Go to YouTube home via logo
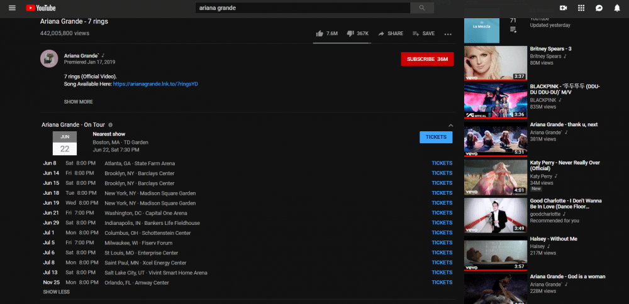The height and width of the screenshot is (304, 629). pos(41,8)
